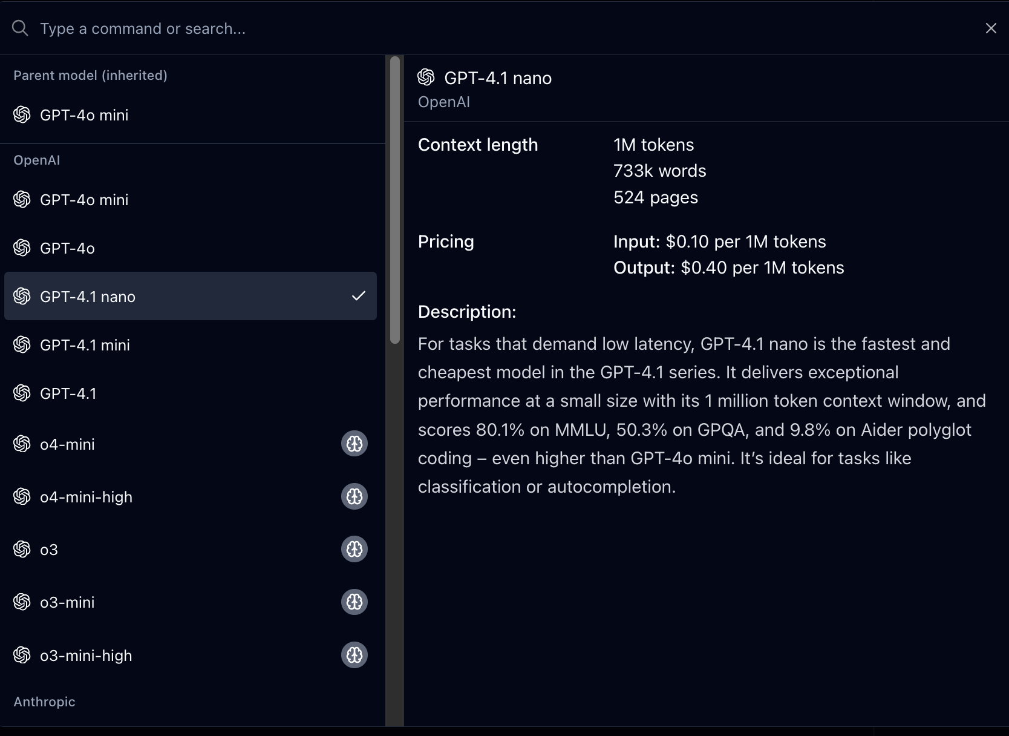
Task: Click the OpenAI logo in the details header
Action: (426, 77)
